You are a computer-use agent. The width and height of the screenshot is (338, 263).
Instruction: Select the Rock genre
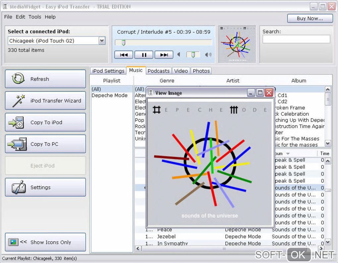click(x=140, y=126)
